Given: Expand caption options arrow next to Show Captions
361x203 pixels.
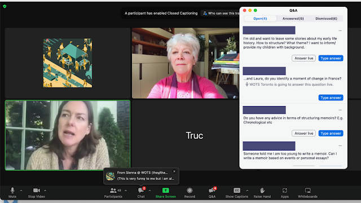Looking at the screenshot, I should [x=247, y=191].
